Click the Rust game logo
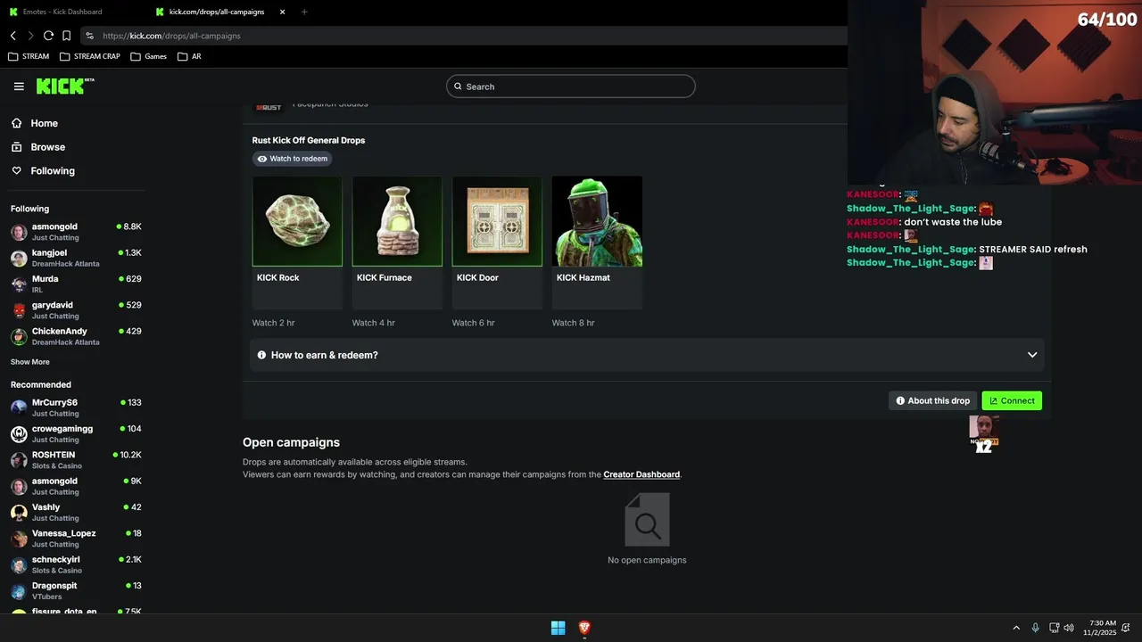1142x642 pixels. pyautogui.click(x=269, y=106)
